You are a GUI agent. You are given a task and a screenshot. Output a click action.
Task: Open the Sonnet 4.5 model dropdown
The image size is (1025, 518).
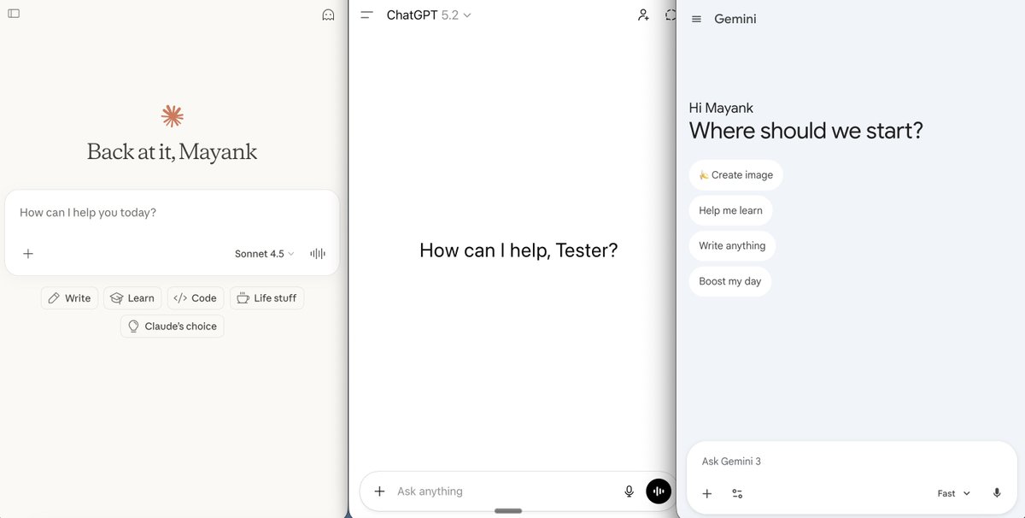coord(264,254)
